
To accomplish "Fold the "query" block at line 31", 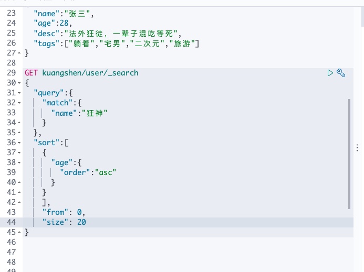I will 19,93.
